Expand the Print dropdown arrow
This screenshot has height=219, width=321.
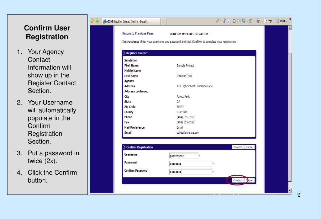pos(262,21)
